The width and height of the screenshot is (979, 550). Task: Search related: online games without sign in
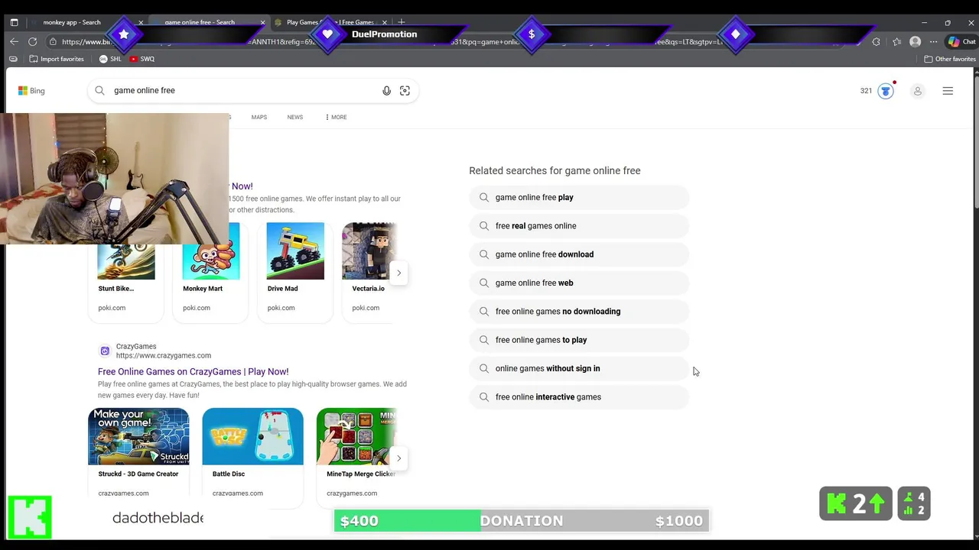point(579,368)
